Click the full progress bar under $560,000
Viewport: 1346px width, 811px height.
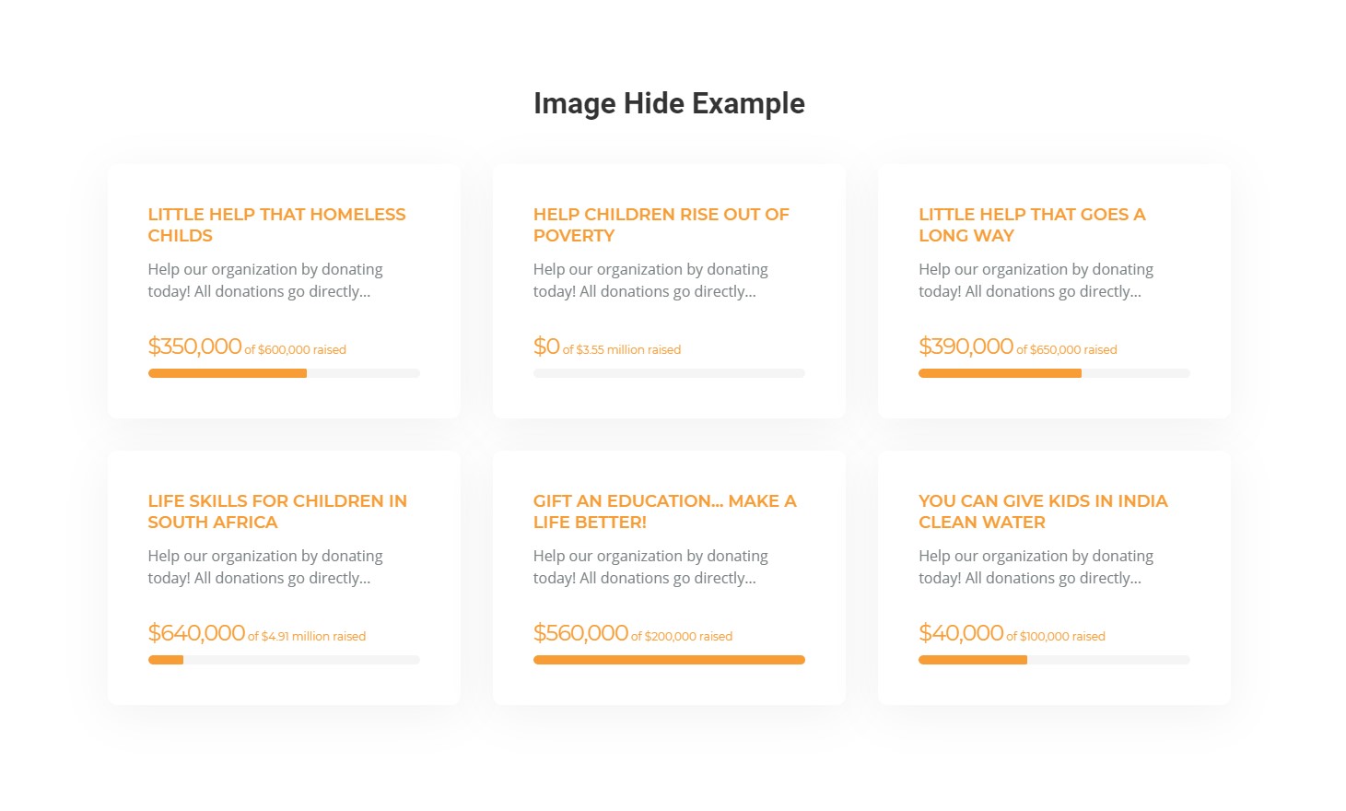[x=669, y=660]
